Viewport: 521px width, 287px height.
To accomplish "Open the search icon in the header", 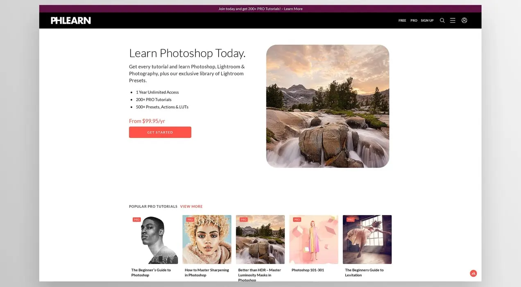I will point(442,20).
